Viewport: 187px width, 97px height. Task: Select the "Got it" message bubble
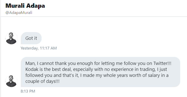[31, 38]
